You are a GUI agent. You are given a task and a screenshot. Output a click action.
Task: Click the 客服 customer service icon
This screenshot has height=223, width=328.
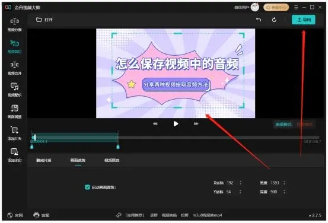tap(36, 215)
